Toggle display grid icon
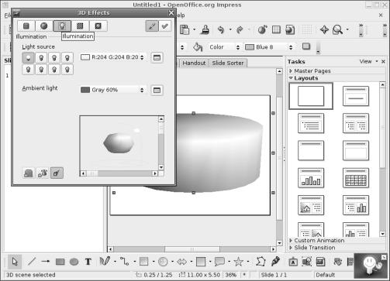 click(307, 29)
